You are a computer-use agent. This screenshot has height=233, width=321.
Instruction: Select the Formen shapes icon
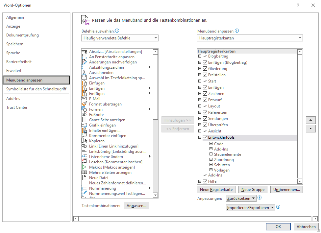pyautogui.click(x=84, y=109)
